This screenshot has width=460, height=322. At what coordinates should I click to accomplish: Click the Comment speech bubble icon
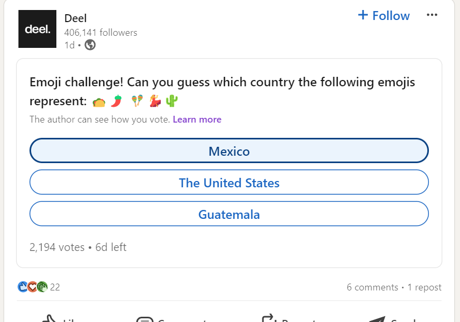click(x=144, y=318)
